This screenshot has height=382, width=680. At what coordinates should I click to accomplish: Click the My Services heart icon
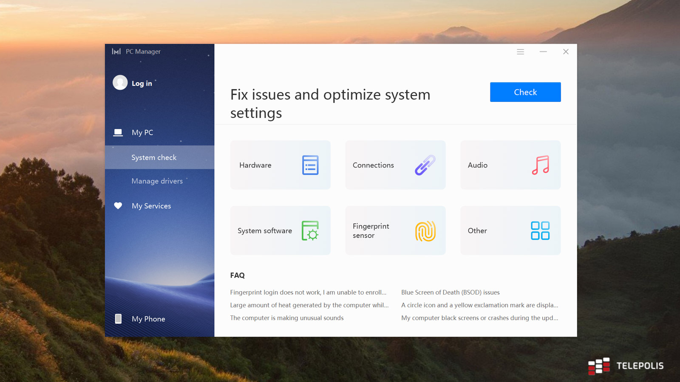[x=118, y=206]
